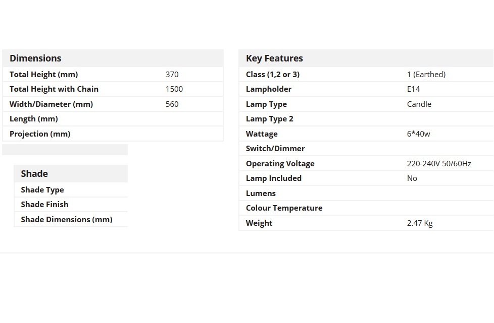This screenshot has height=323, width=494.
Task: Click the 6*40w wattage value
Action: [x=418, y=134]
